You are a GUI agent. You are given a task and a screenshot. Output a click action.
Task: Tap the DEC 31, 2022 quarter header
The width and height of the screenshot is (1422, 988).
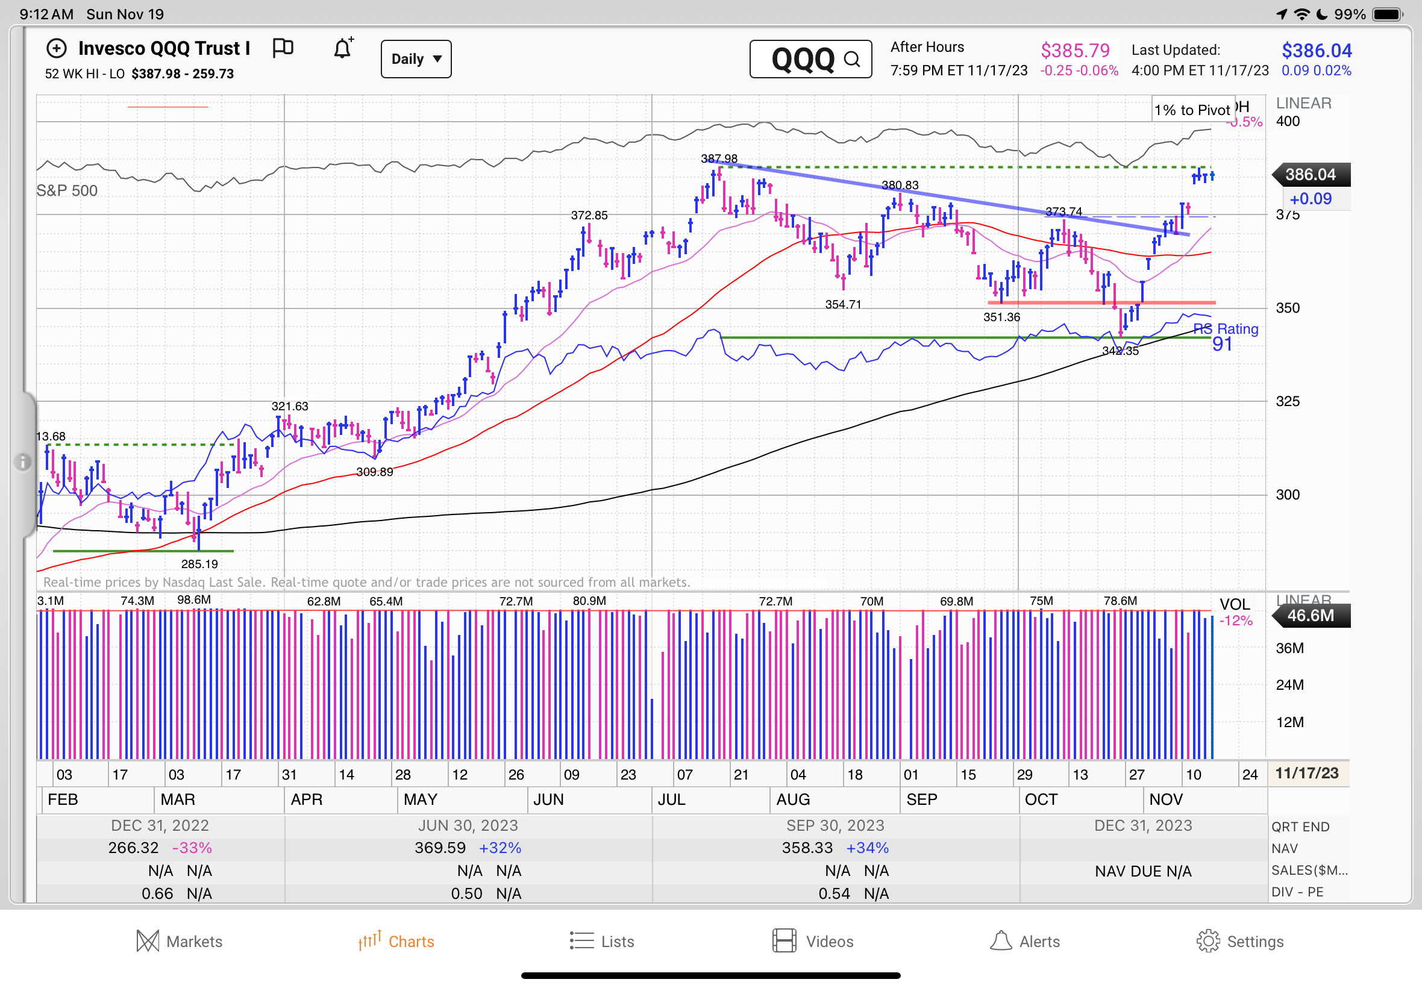tap(160, 826)
